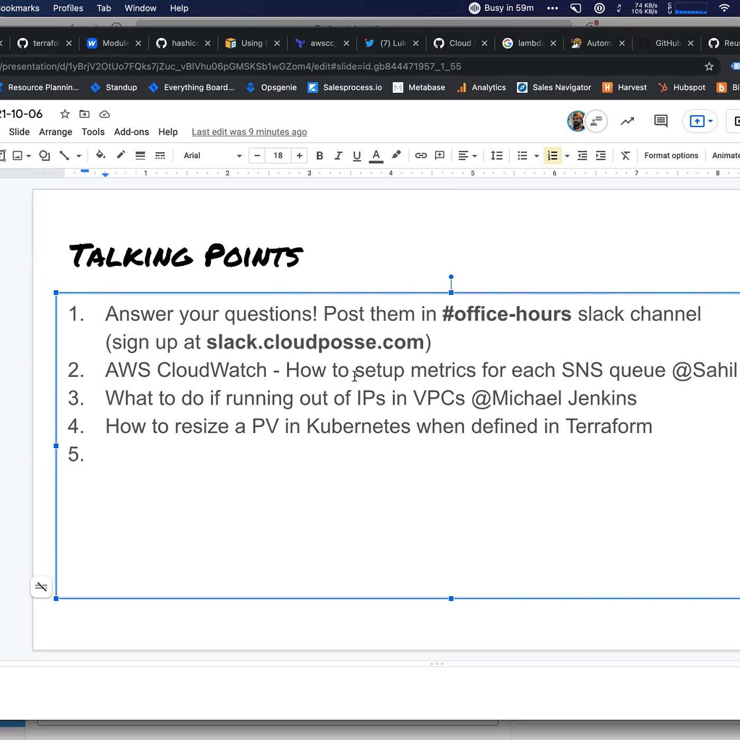Screen dimensions: 740x740
Task: Expand the numbered list options arrow
Action: point(567,156)
